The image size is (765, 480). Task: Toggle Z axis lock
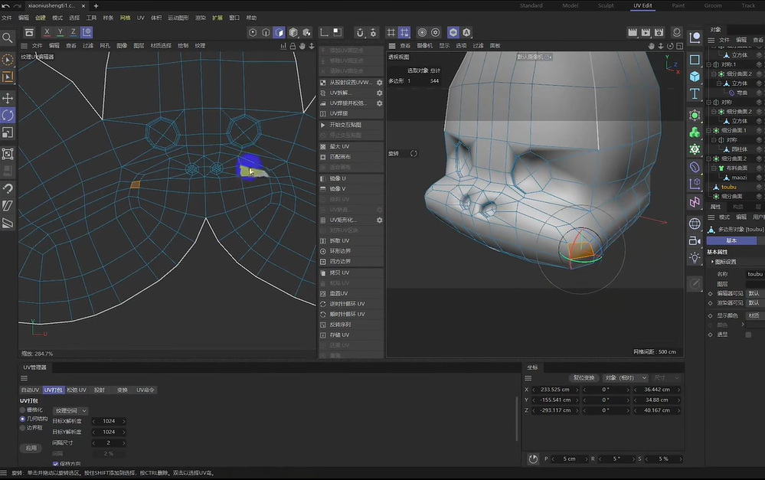click(74, 32)
